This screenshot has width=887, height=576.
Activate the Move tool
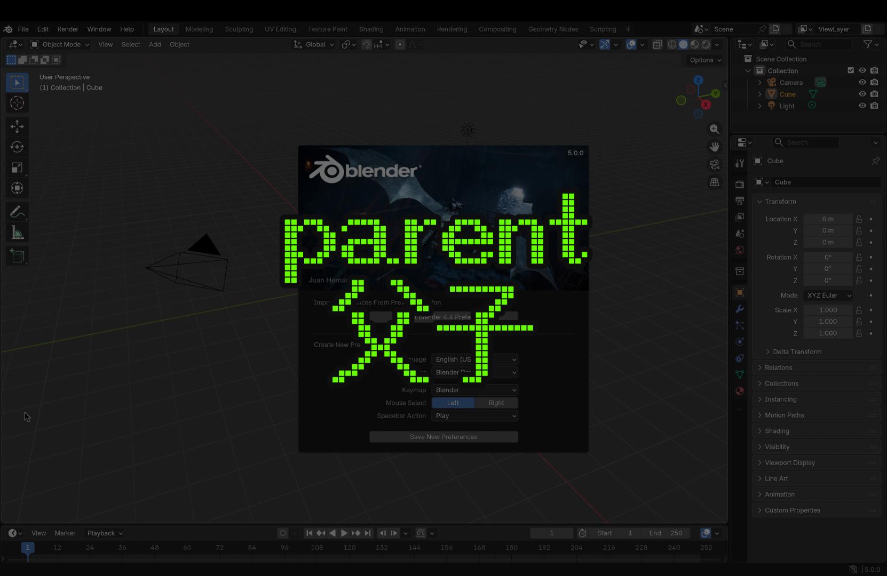[x=17, y=126]
